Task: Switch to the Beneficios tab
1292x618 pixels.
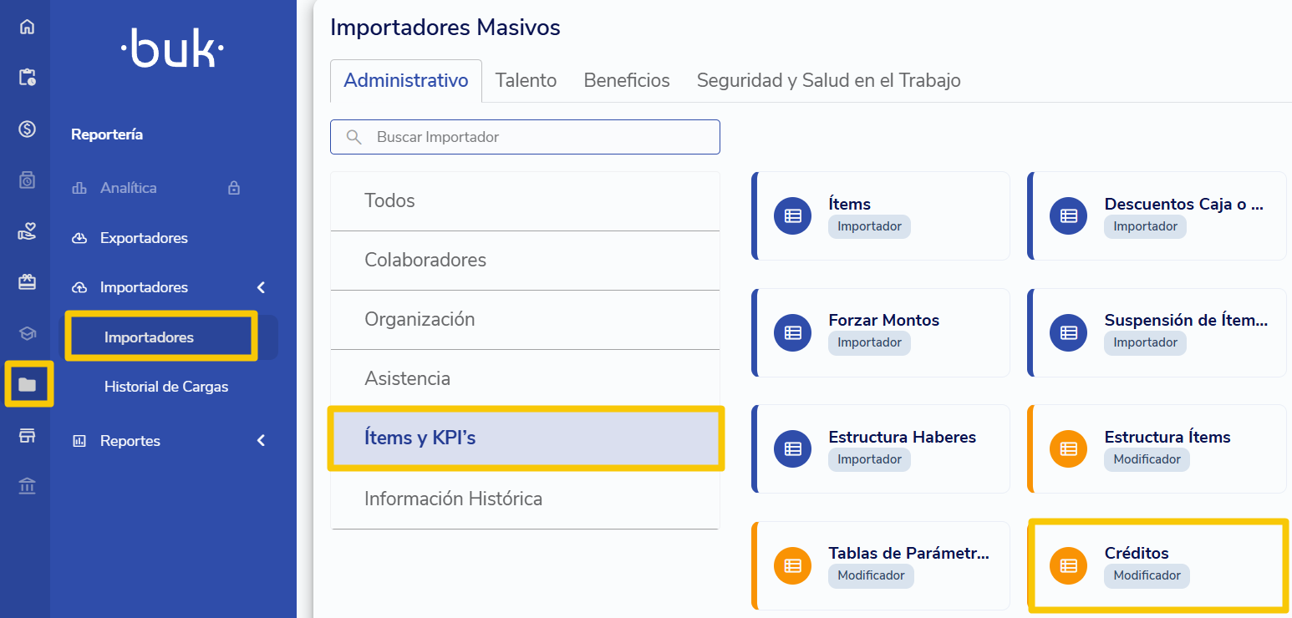Action: (627, 80)
